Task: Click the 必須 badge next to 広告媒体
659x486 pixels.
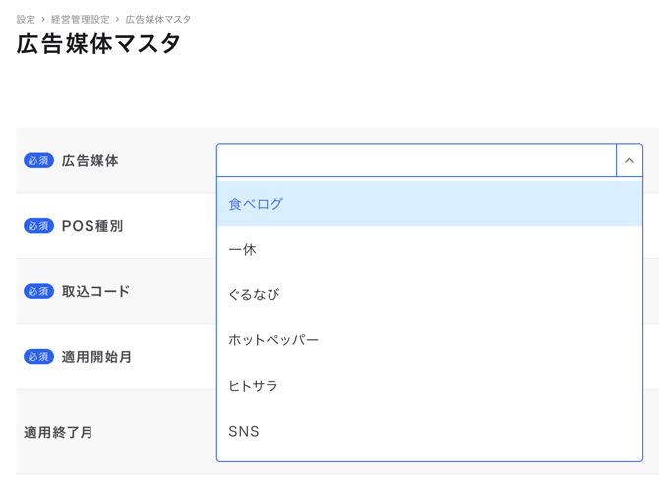Action: tap(38, 160)
